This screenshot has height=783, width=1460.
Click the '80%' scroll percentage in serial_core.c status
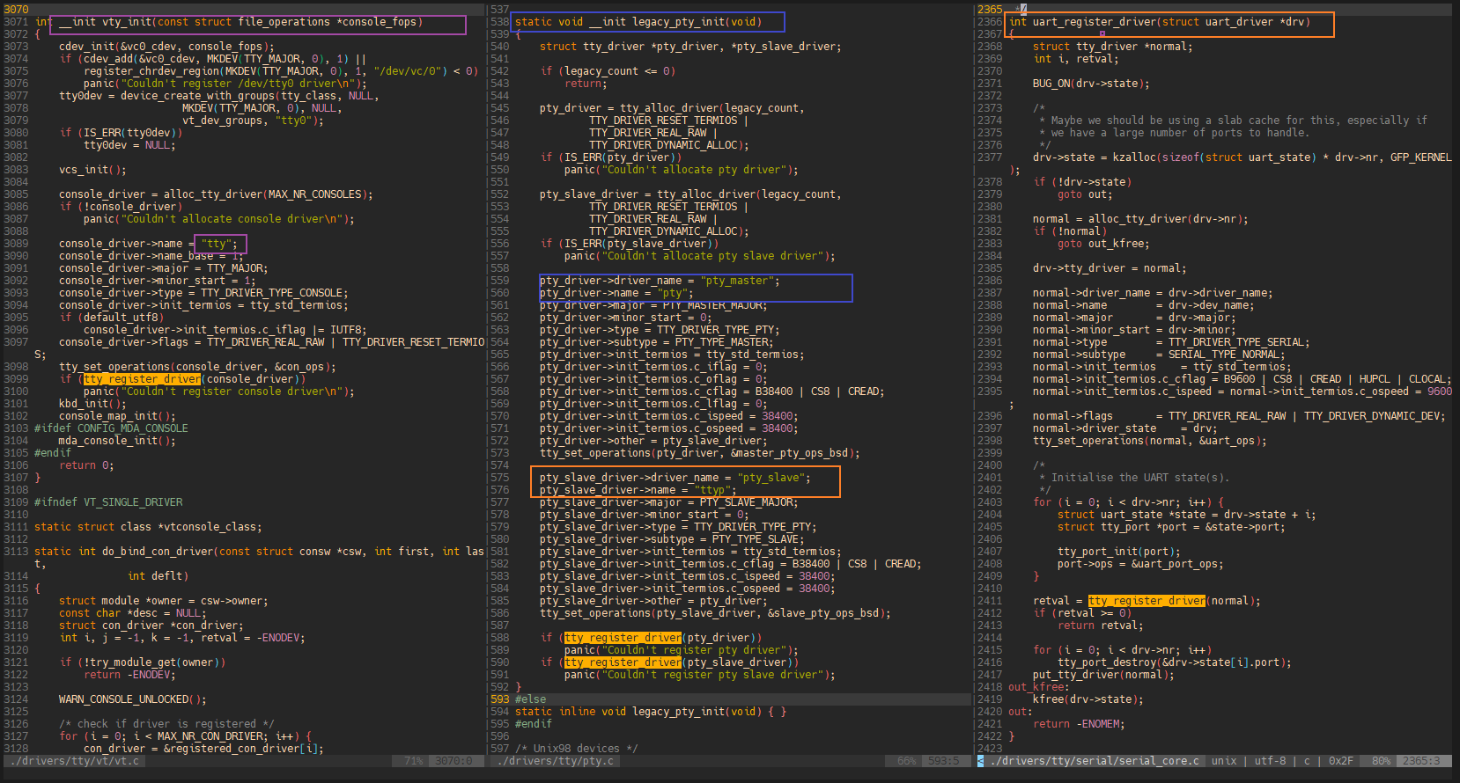click(1382, 761)
